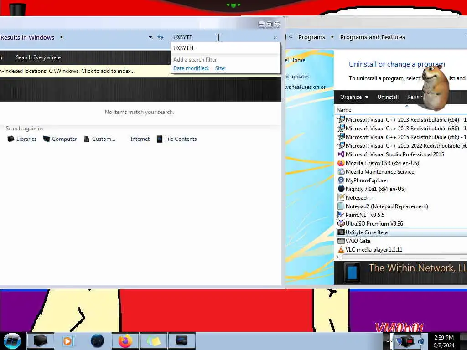
Task: Select Microsoft Visual C++ 2013 Redistributable (x64)
Action: (x=402, y=120)
